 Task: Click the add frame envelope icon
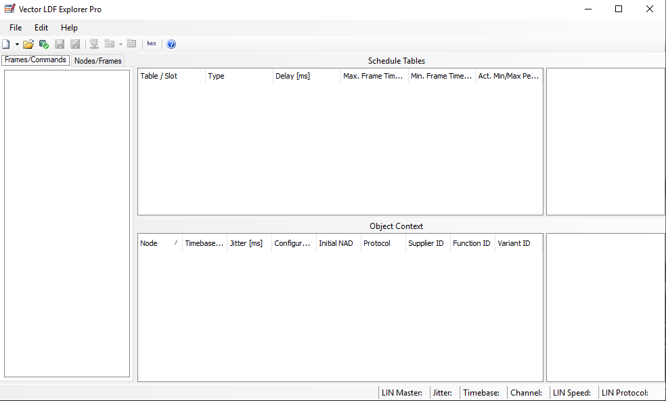tap(110, 44)
